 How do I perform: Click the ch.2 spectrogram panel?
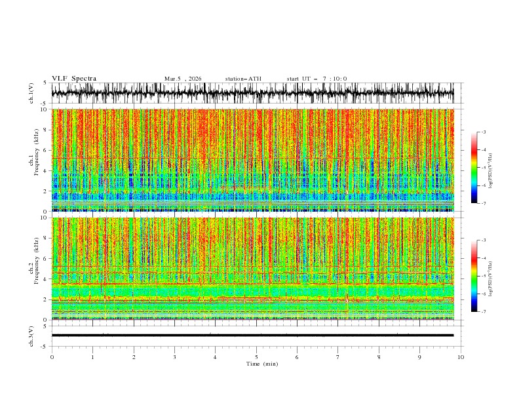252,269
